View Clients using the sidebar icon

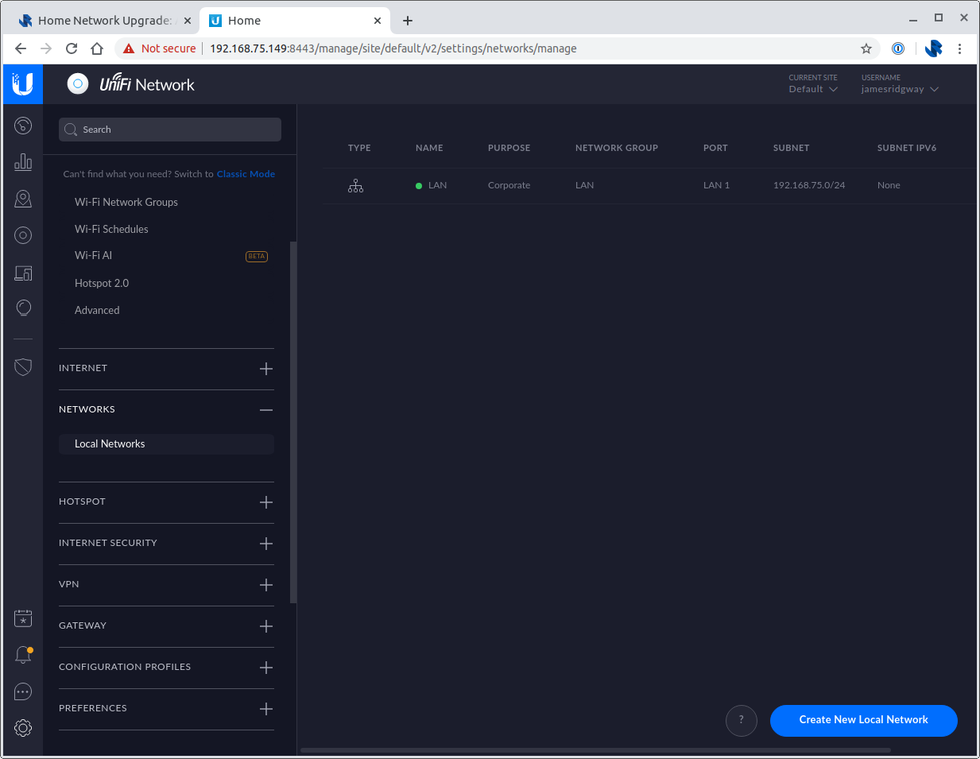click(22, 234)
